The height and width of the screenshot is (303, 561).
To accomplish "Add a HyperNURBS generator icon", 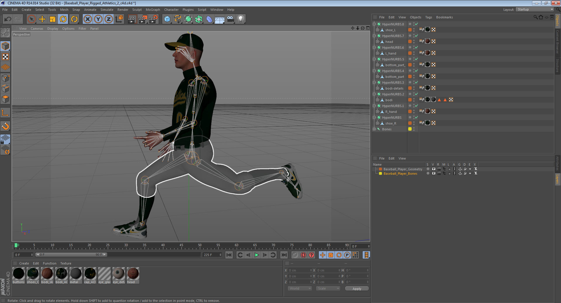I will coord(188,19).
